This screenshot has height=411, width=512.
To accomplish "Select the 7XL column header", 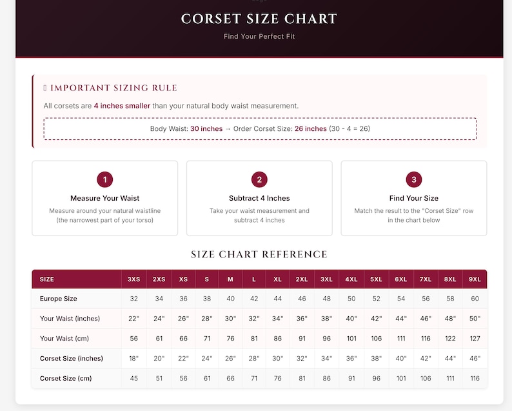I will [x=426, y=279].
